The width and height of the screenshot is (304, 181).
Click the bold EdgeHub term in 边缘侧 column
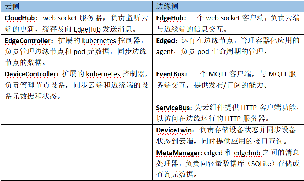[x=170, y=17]
